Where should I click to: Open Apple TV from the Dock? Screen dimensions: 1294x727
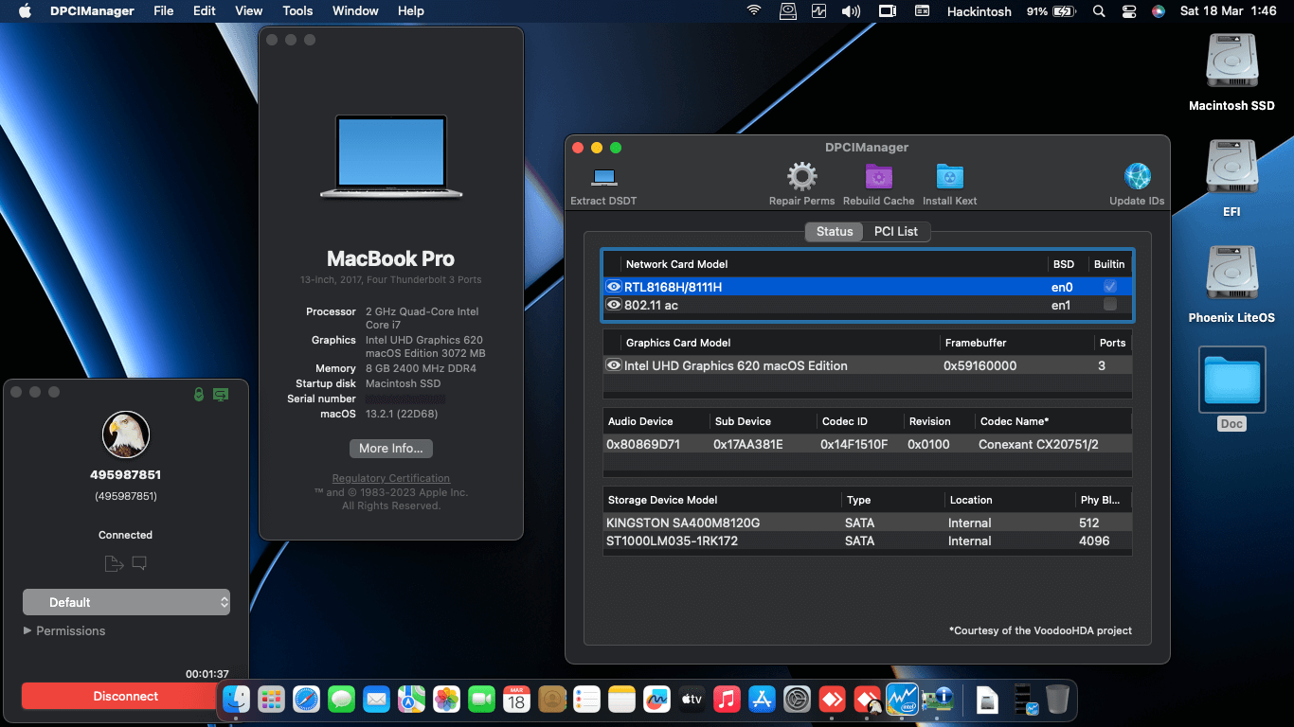(x=692, y=700)
